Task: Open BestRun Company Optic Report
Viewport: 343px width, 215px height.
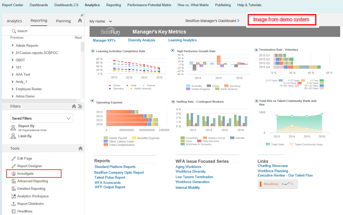Action: point(119,173)
